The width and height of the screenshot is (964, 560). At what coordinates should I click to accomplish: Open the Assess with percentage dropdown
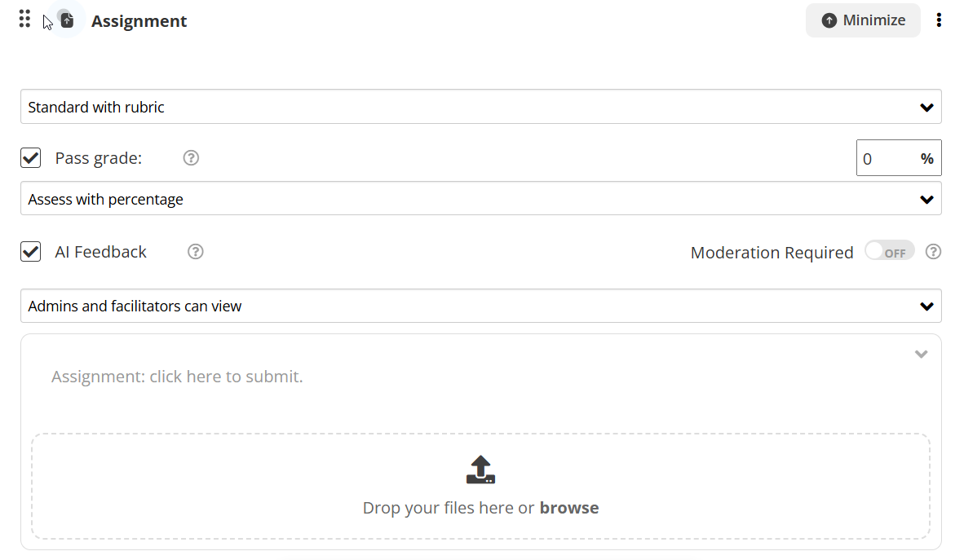[480, 199]
